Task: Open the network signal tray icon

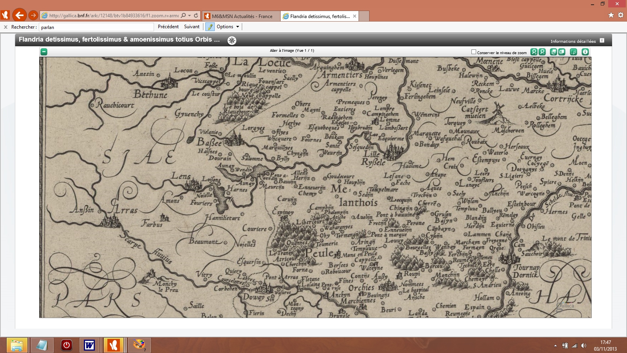Action: click(x=574, y=346)
